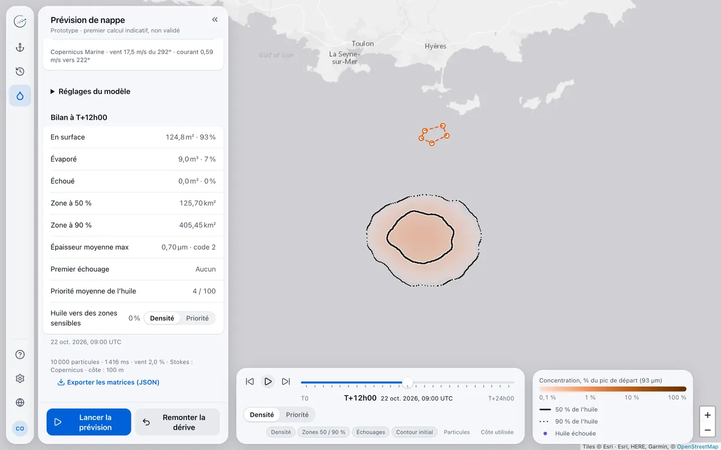Skip to the last timeline step
This screenshot has height=450, width=721.
click(286, 381)
